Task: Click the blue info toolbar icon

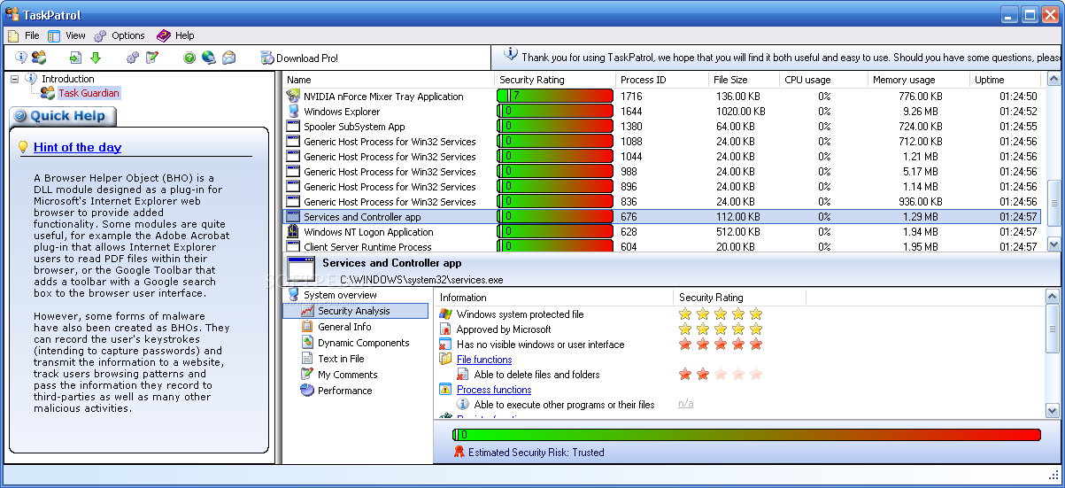Action: [x=21, y=58]
